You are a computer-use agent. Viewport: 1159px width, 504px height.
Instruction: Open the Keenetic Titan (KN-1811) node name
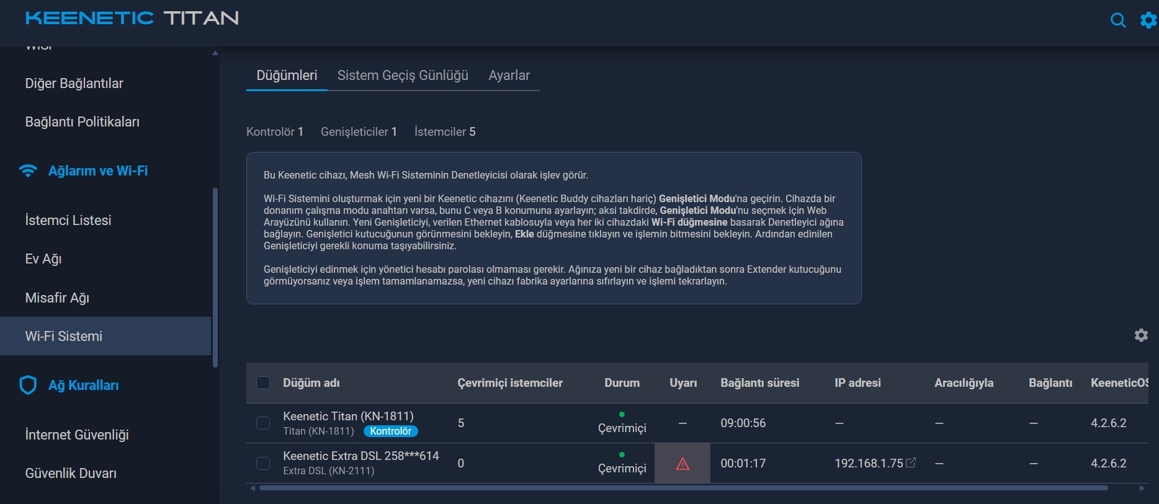(x=348, y=416)
